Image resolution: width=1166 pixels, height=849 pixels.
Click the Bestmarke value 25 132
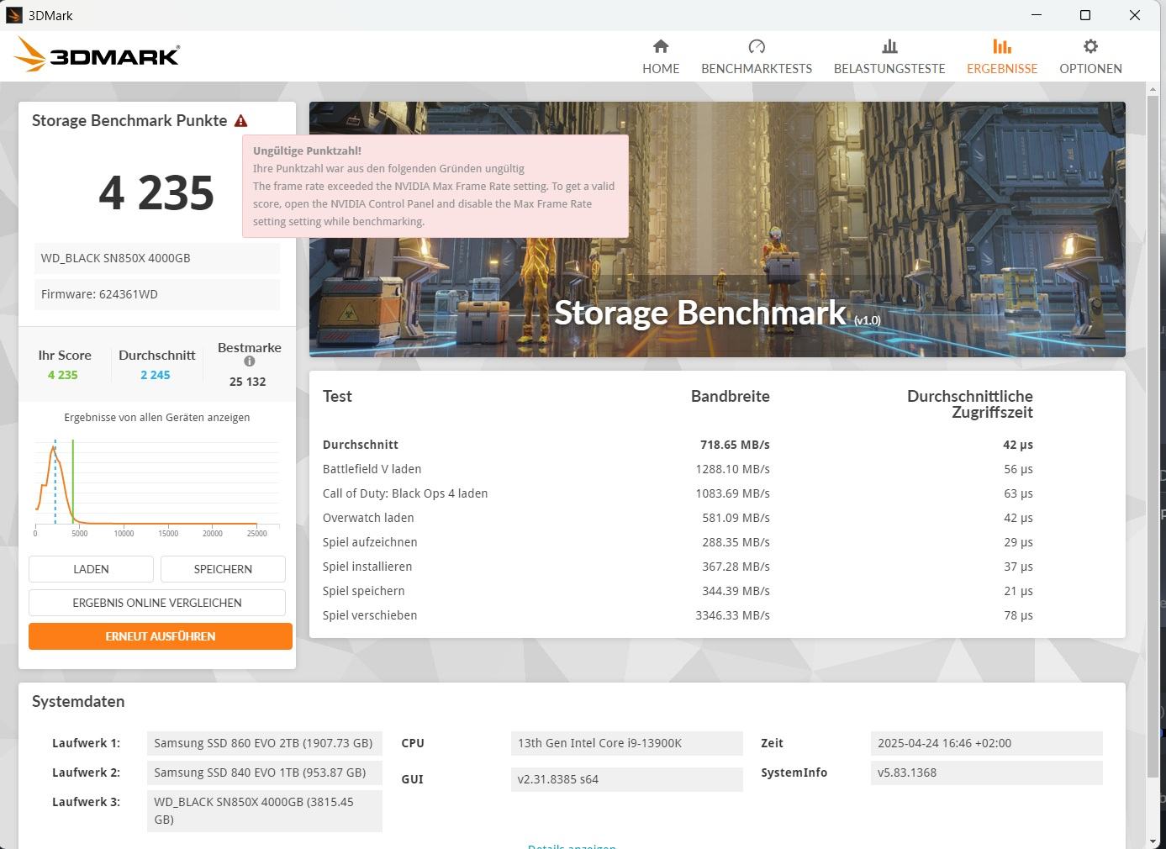[247, 382]
